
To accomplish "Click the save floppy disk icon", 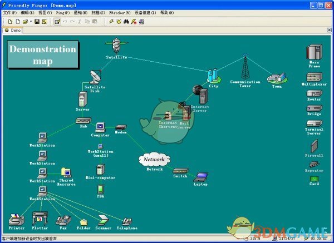I will click(37, 22).
